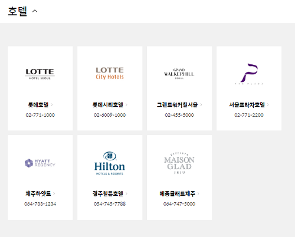
Task: Collapse the 호텔 section chevron
Action: tap(35, 11)
